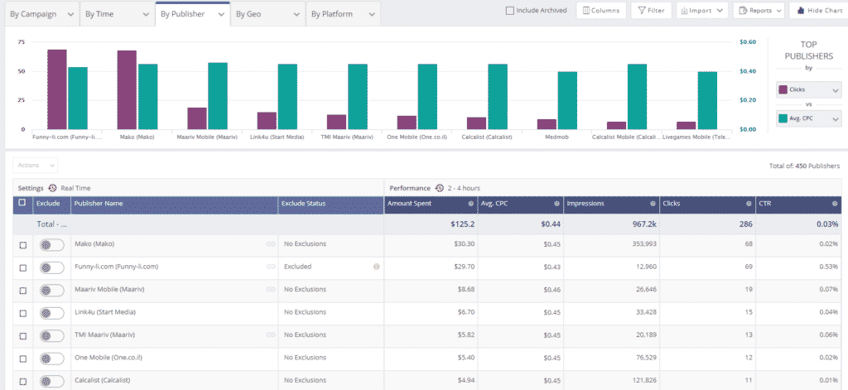The image size is (848, 390).
Task: Click the info icon in CTR column header
Action: pyautogui.click(x=835, y=204)
